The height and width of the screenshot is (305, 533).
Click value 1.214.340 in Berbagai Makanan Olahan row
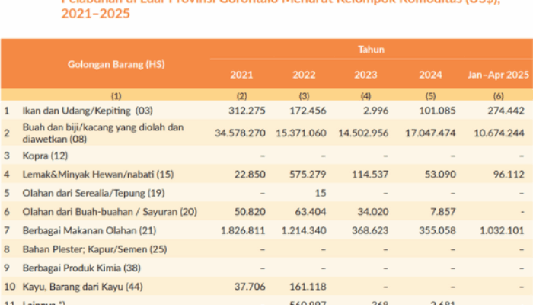click(304, 231)
